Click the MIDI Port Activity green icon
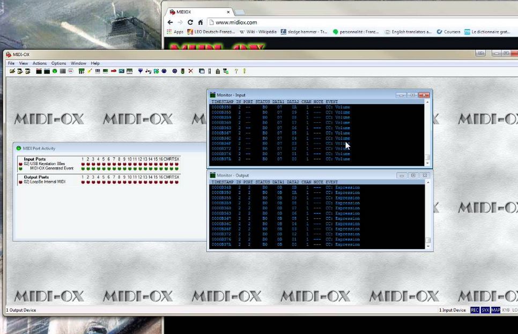Screen dimensions: 518x334 click(18, 149)
